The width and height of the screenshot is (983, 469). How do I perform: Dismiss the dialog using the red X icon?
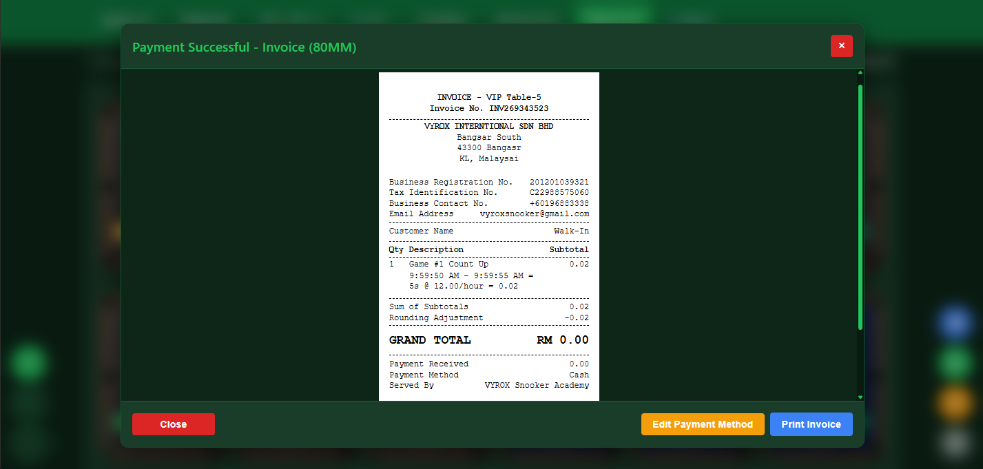tap(841, 46)
